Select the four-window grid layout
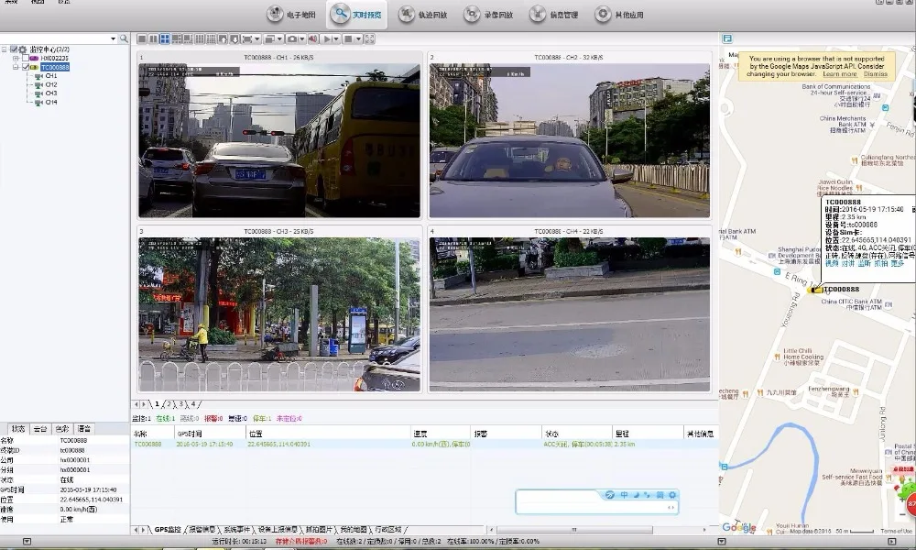The image size is (916, 550). coord(165,39)
